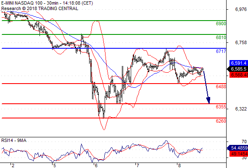Click the black 6,585.5 last price tag

coord(237,69)
